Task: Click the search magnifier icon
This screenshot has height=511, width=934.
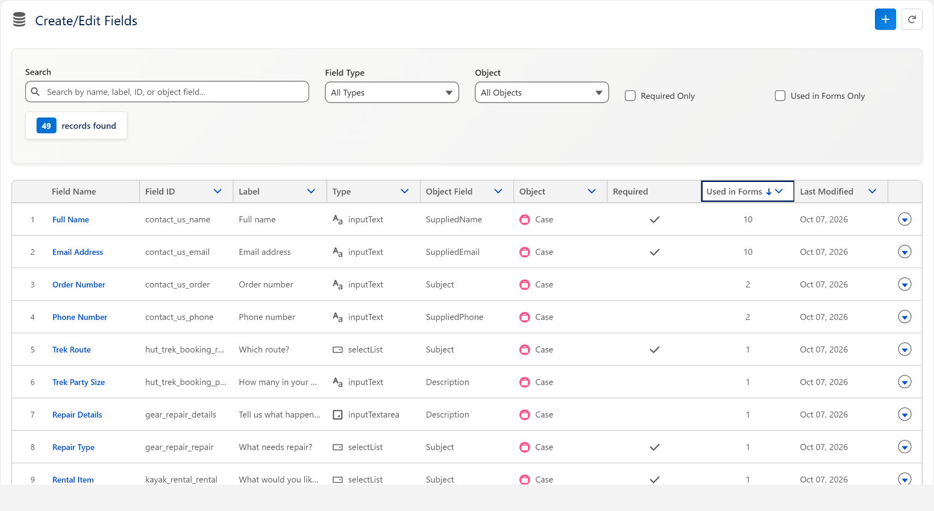Action: [x=36, y=92]
